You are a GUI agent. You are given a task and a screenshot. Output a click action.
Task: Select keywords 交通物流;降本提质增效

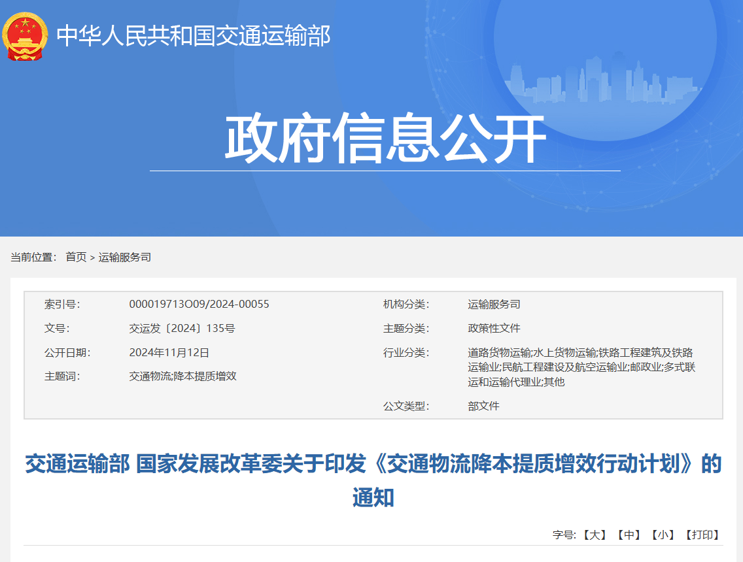click(x=183, y=376)
